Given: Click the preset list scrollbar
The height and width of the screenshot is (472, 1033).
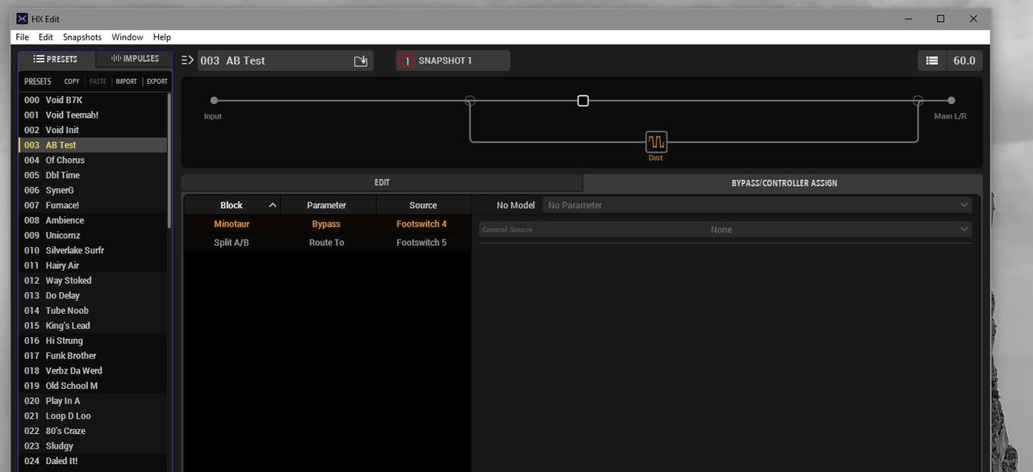Looking at the screenshot, I should [169, 161].
